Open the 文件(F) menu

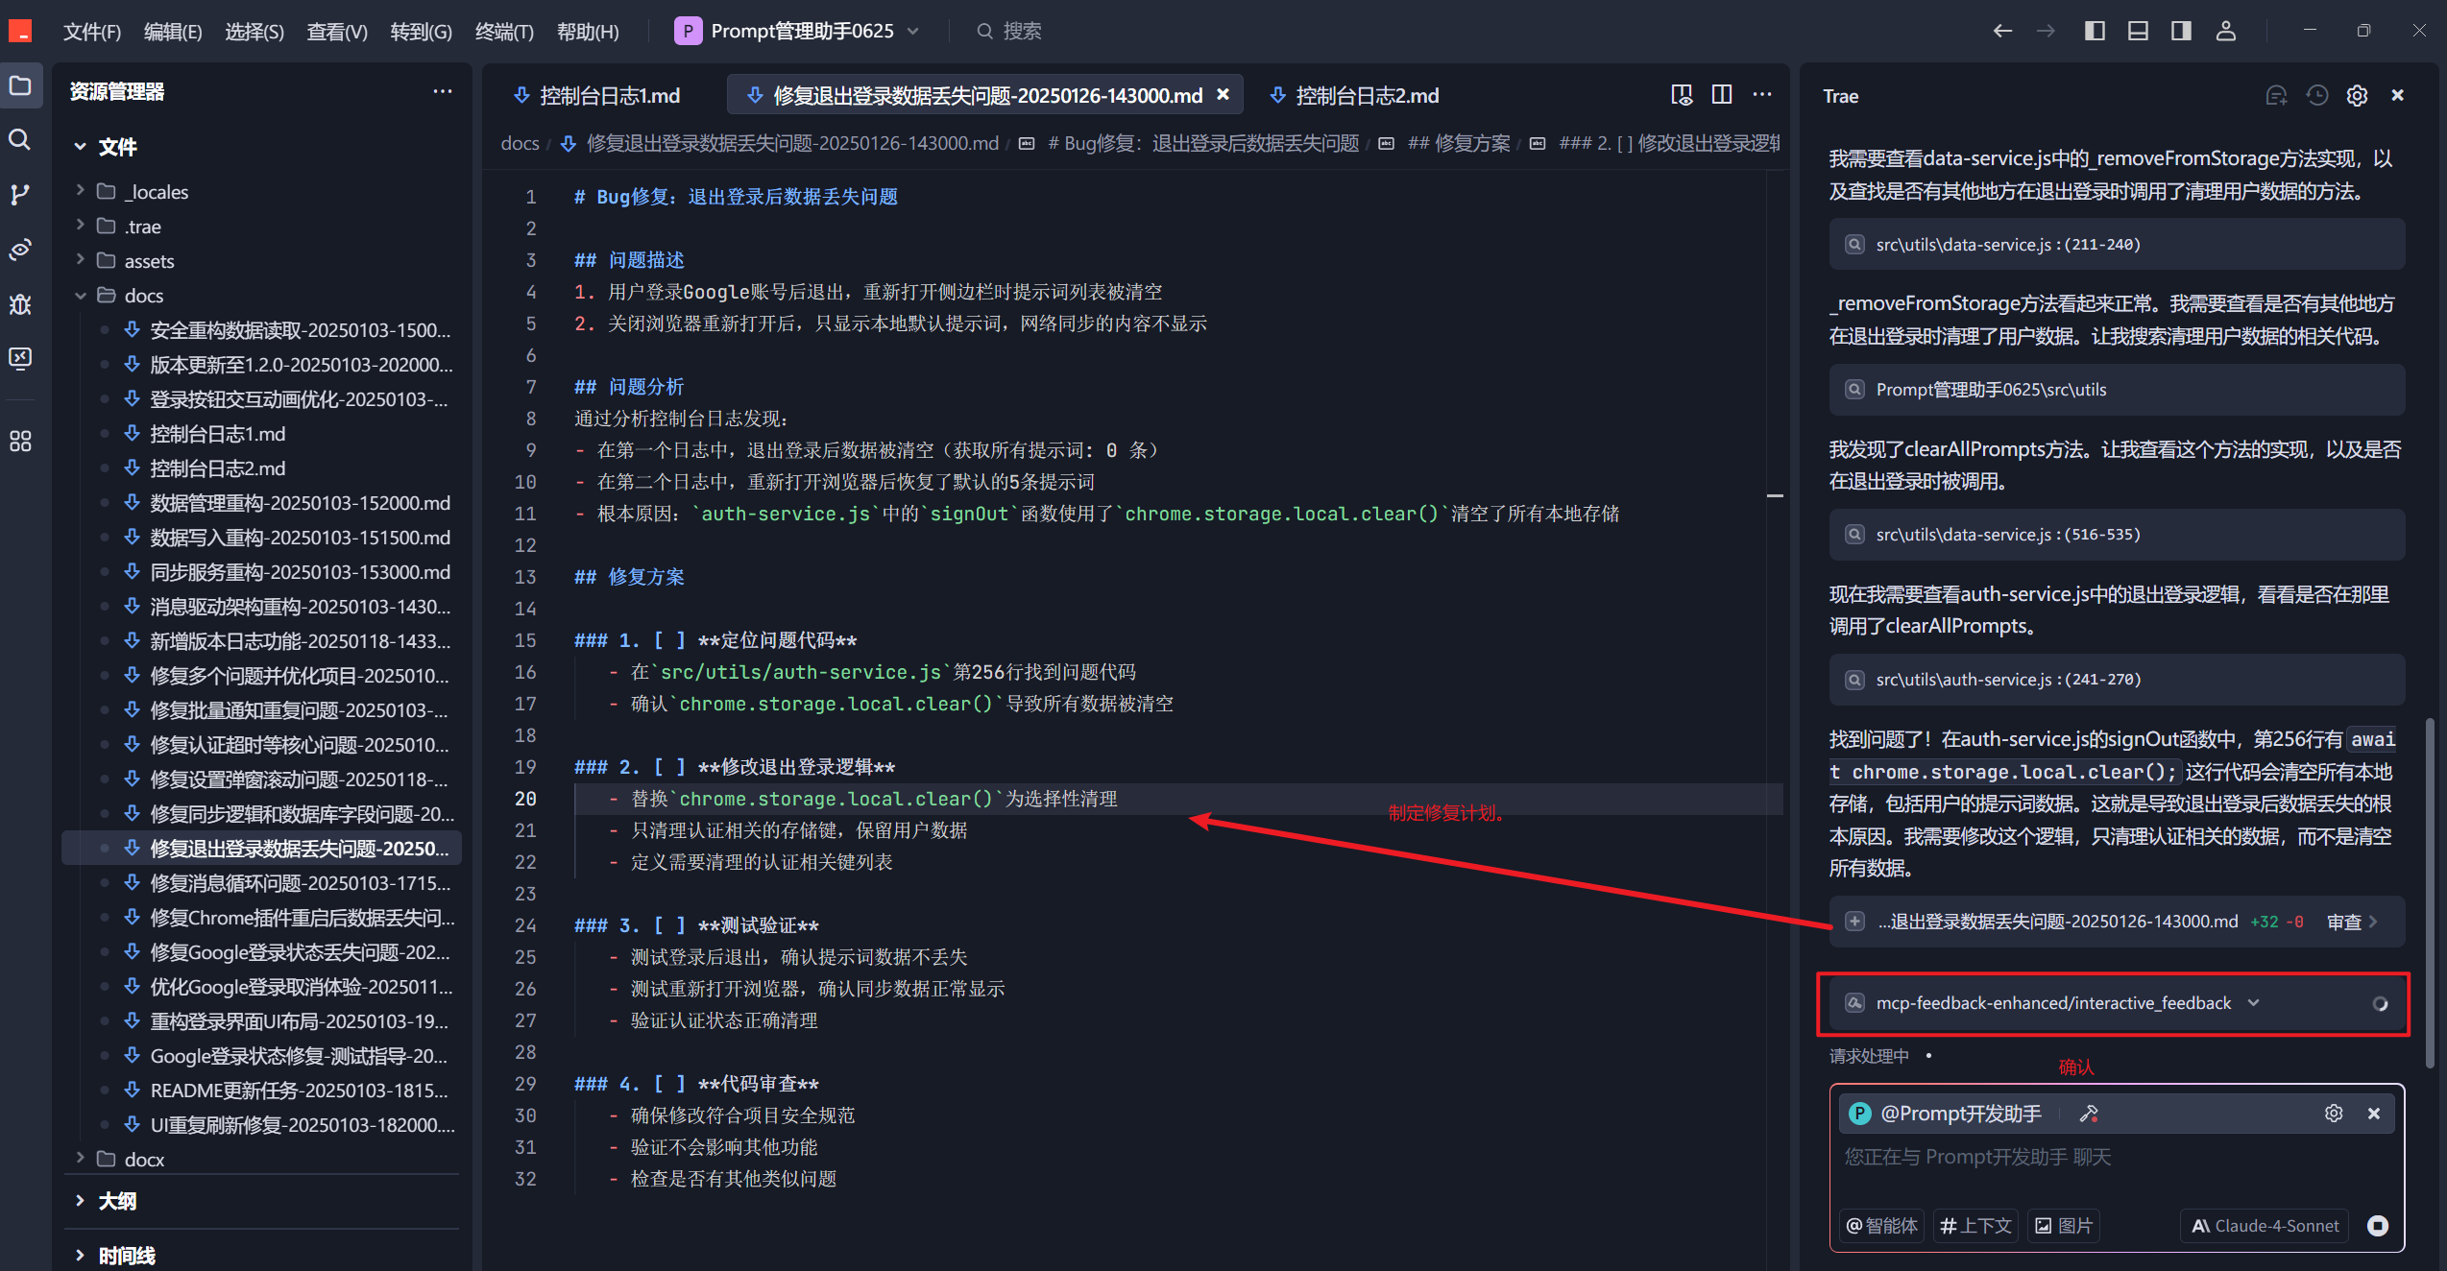coord(92,32)
